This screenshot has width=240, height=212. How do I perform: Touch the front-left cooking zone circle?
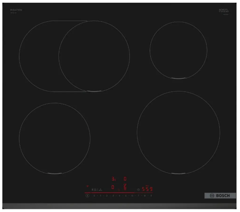[55, 138]
